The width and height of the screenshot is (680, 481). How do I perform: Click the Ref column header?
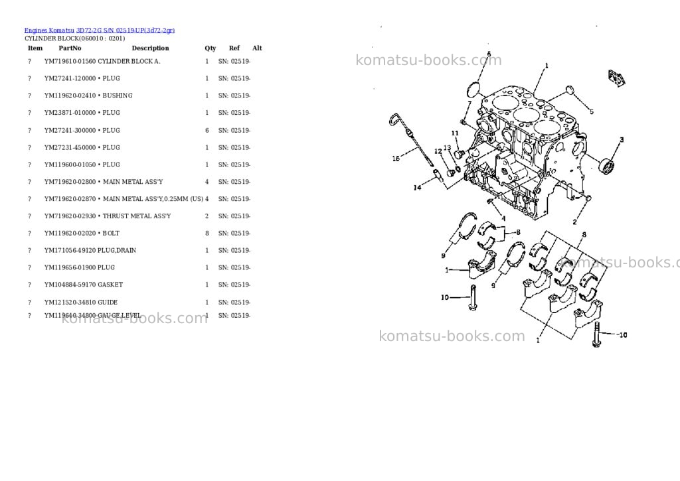(x=234, y=48)
